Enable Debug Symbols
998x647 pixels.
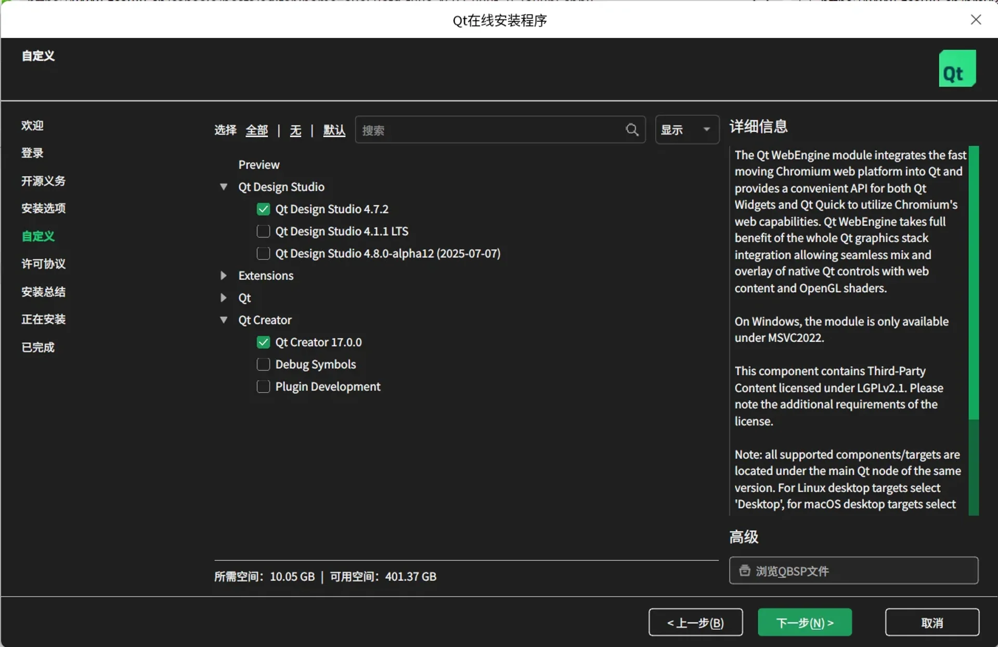tap(263, 364)
